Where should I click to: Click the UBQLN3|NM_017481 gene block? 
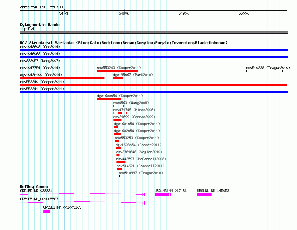pos(163,195)
